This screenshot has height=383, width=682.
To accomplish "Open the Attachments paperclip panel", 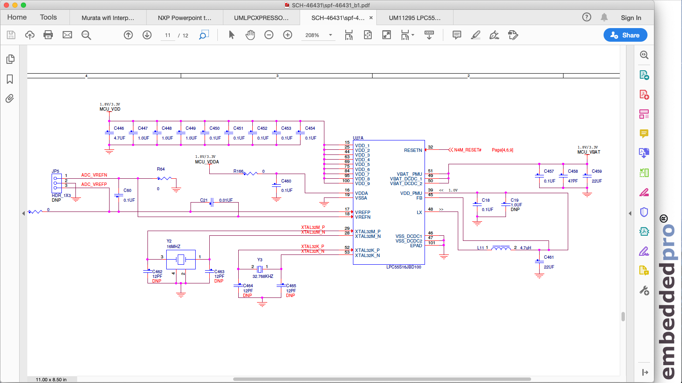I will 10,99.
